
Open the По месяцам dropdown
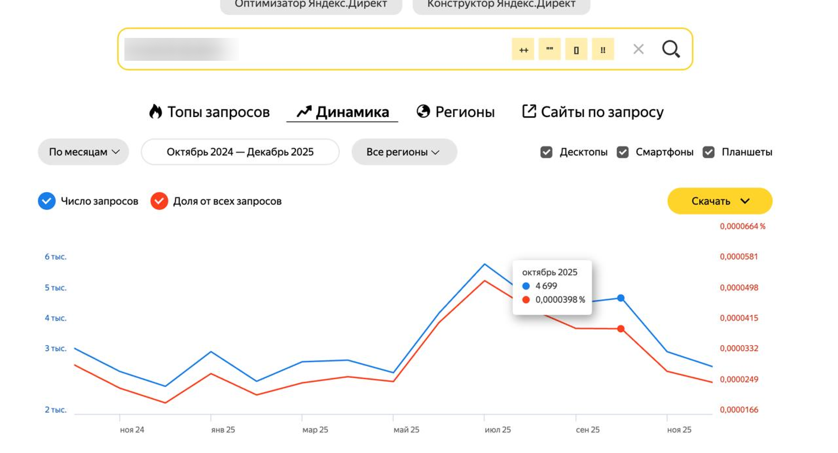click(83, 152)
